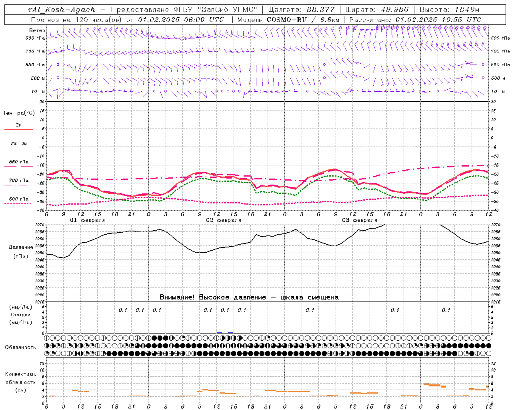Click the Td 2м dew point legend entry

(x=18, y=143)
